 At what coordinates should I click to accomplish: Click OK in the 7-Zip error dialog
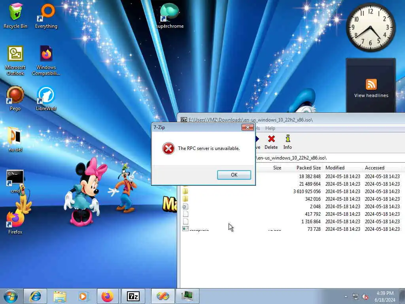tap(234, 175)
